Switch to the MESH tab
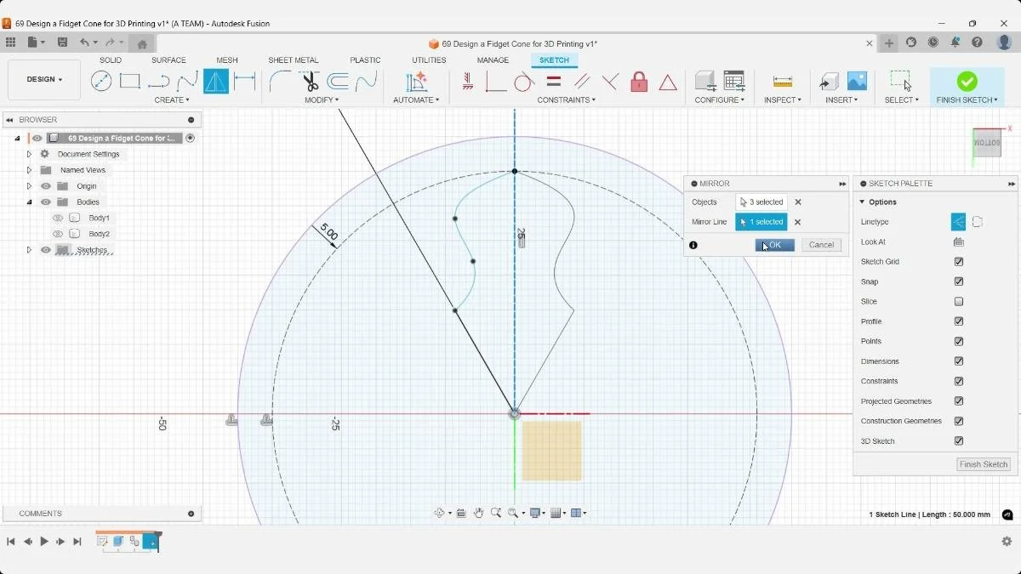Viewport: 1021px width, 574px height. [227, 60]
